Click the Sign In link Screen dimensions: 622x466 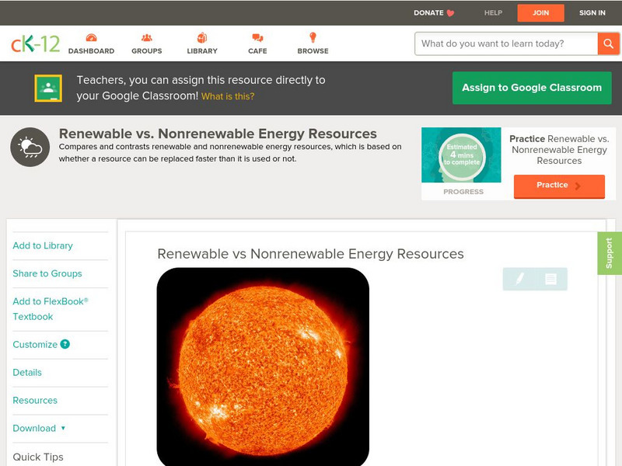(x=592, y=12)
